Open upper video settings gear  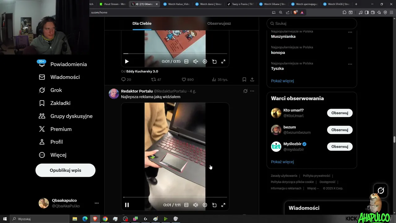205,62
